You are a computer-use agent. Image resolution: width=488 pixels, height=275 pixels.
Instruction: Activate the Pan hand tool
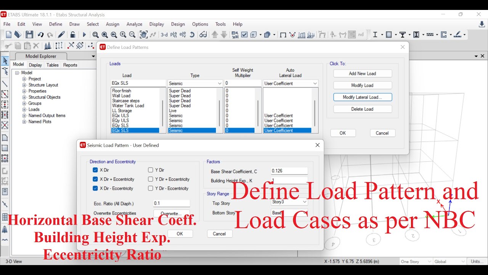(x=143, y=34)
